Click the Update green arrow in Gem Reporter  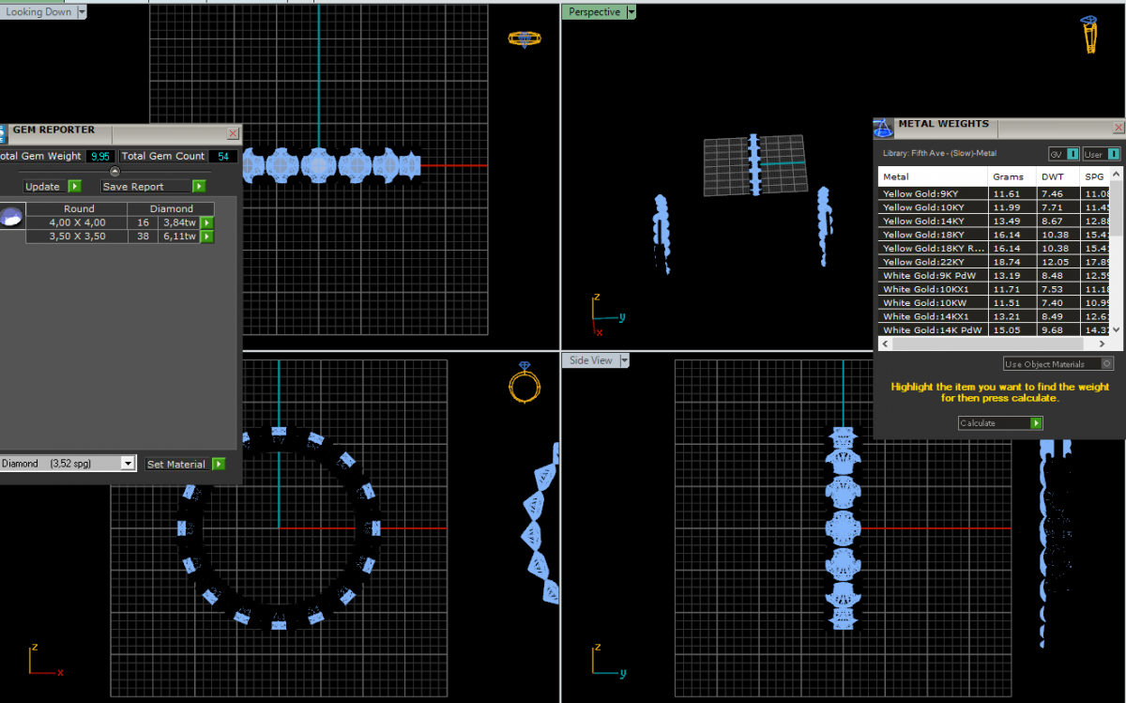74,187
